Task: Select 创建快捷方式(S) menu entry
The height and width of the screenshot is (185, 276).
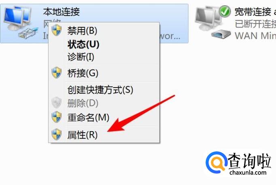Action: 104,90
